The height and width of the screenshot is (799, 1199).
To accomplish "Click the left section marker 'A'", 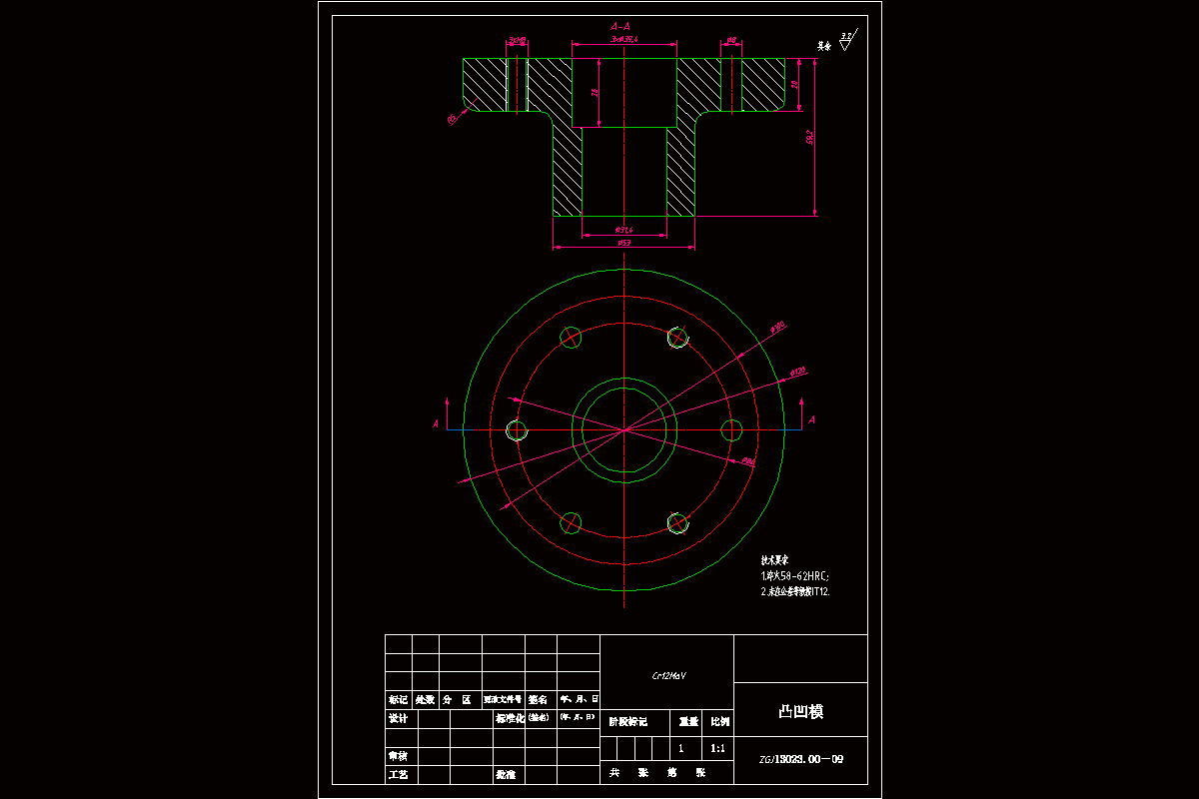I will click(436, 424).
